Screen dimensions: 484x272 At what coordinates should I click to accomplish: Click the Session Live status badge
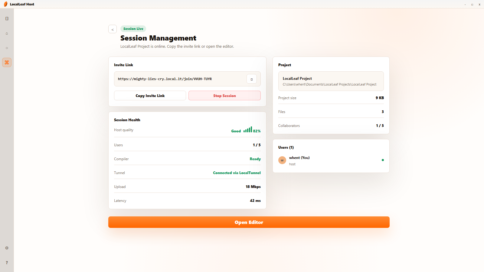point(133,29)
